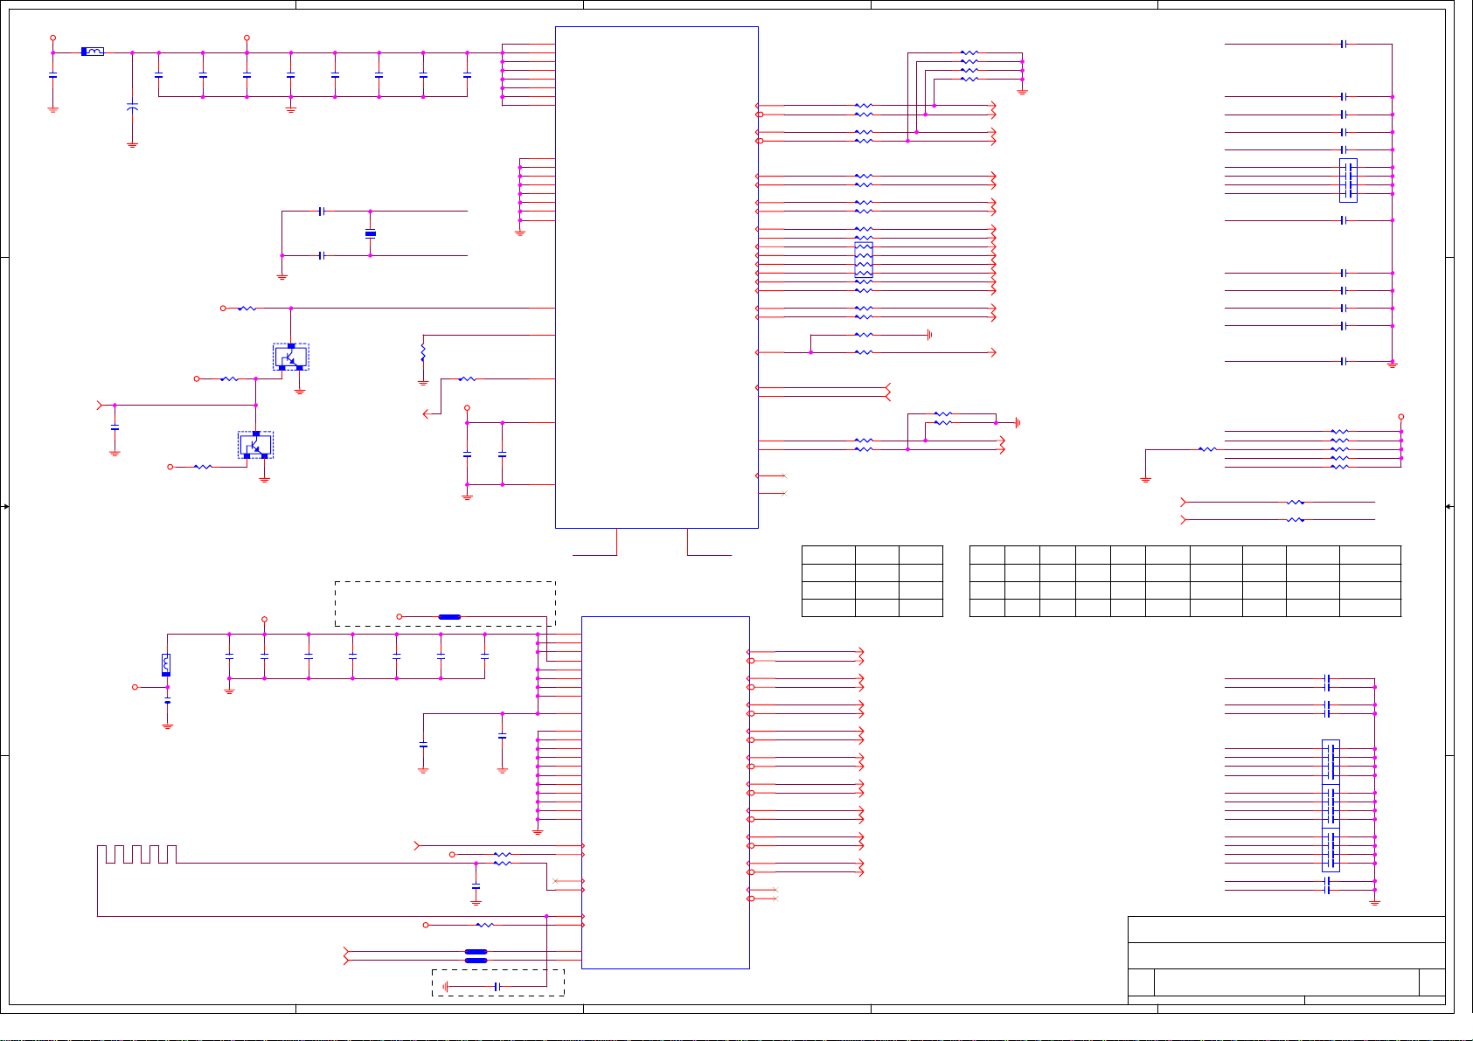Select the three-column table below the upper IC

coord(872,581)
